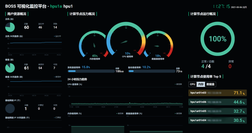
Task: Click the 71.1 % usage value
Action: click(x=239, y=93)
